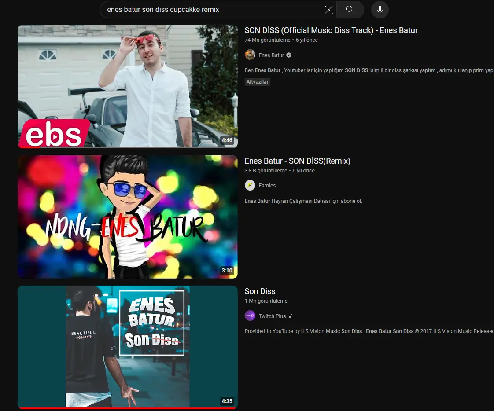Viewport: 494px width, 411px height.
Task: Open the Son Diss video title
Action: pos(260,291)
